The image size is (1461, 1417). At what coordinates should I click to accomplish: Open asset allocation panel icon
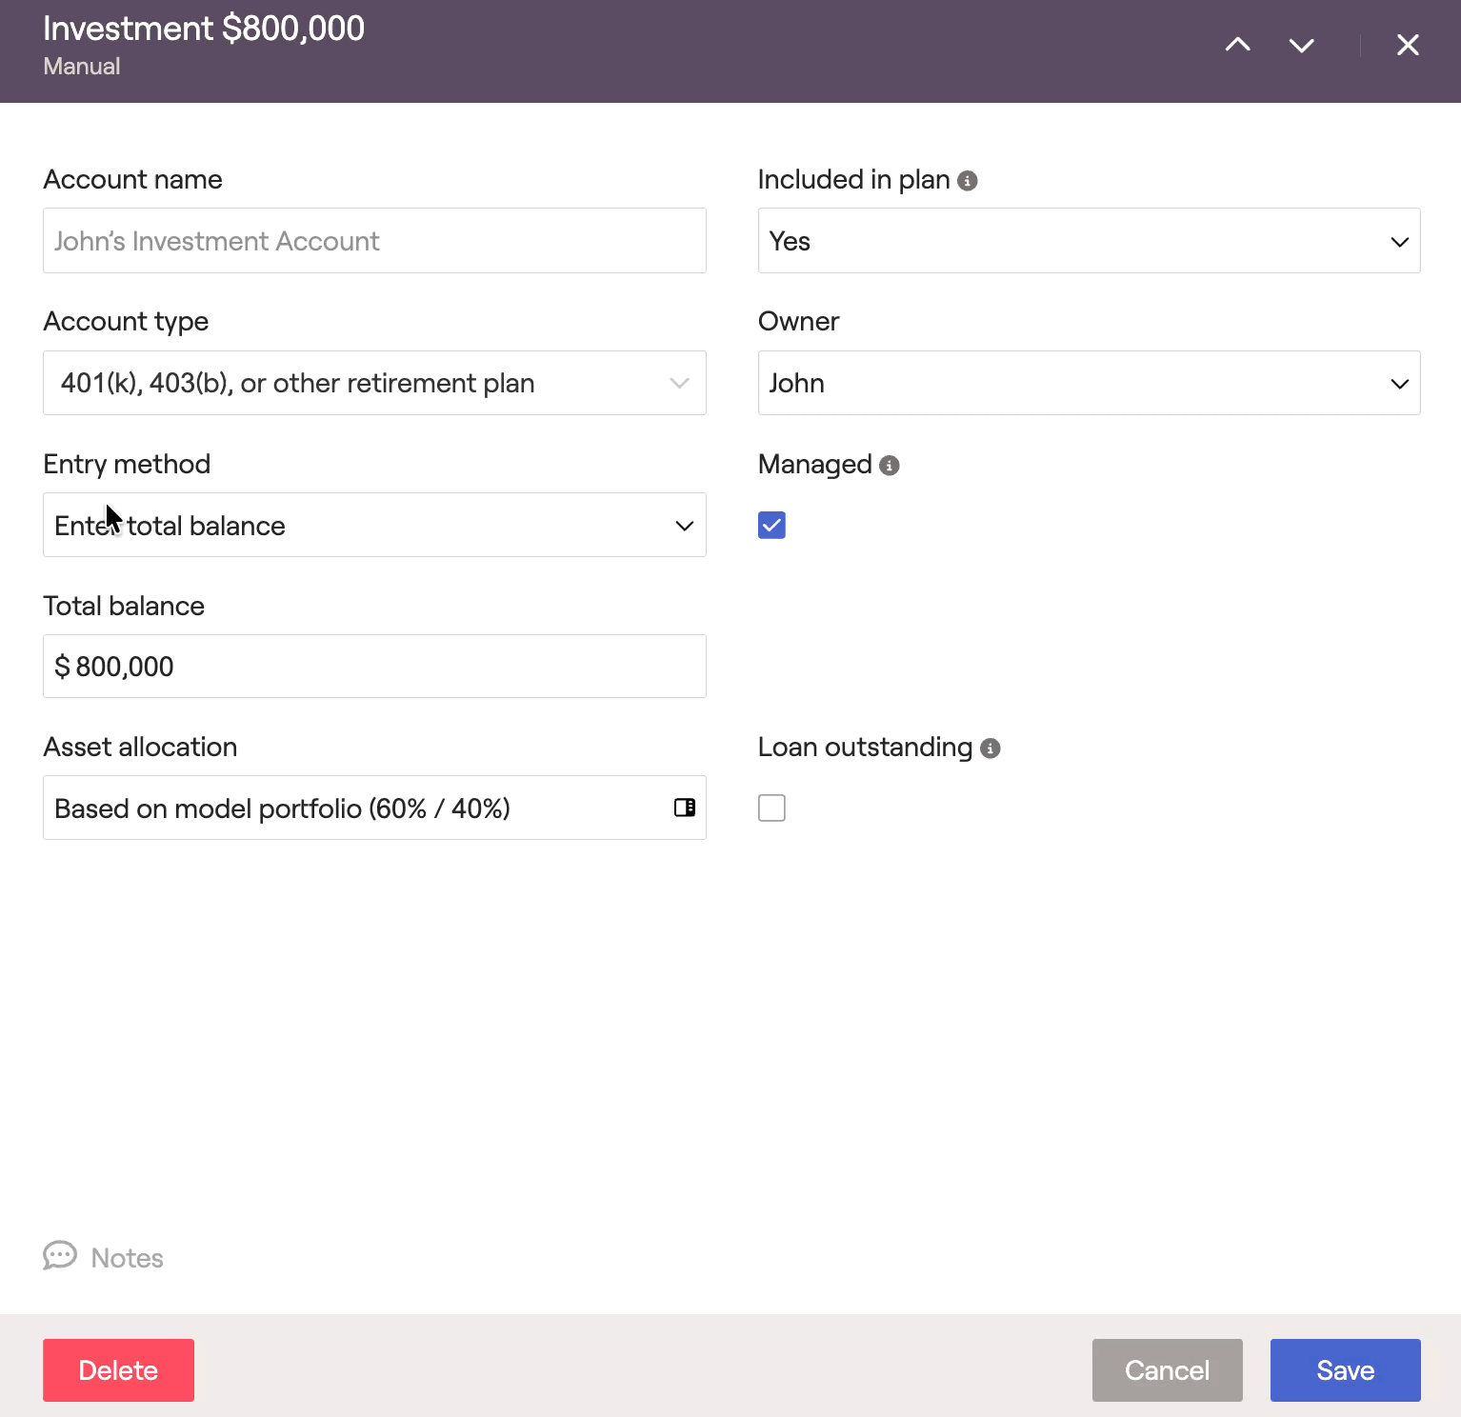point(684,808)
